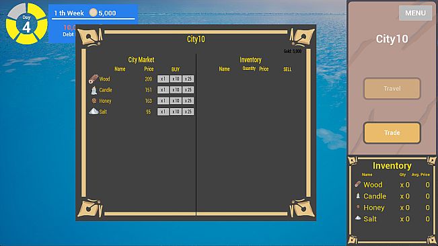Buy x1 Honey in City Market
The width and height of the screenshot is (438, 246).
point(163,101)
